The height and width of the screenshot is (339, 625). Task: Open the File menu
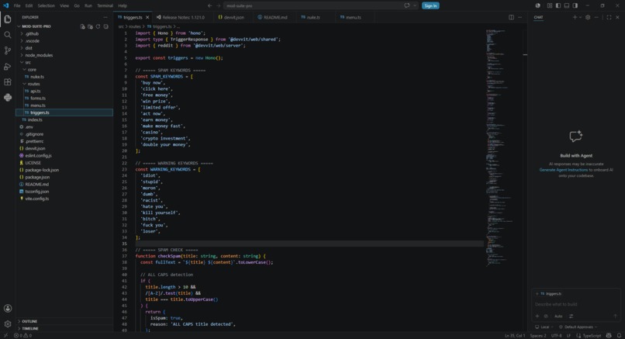point(17,5)
